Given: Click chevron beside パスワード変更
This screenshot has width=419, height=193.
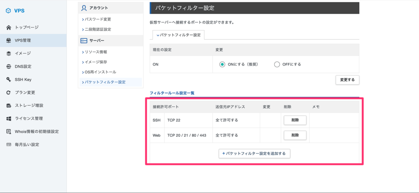Looking at the screenshot, I should pos(83,20).
